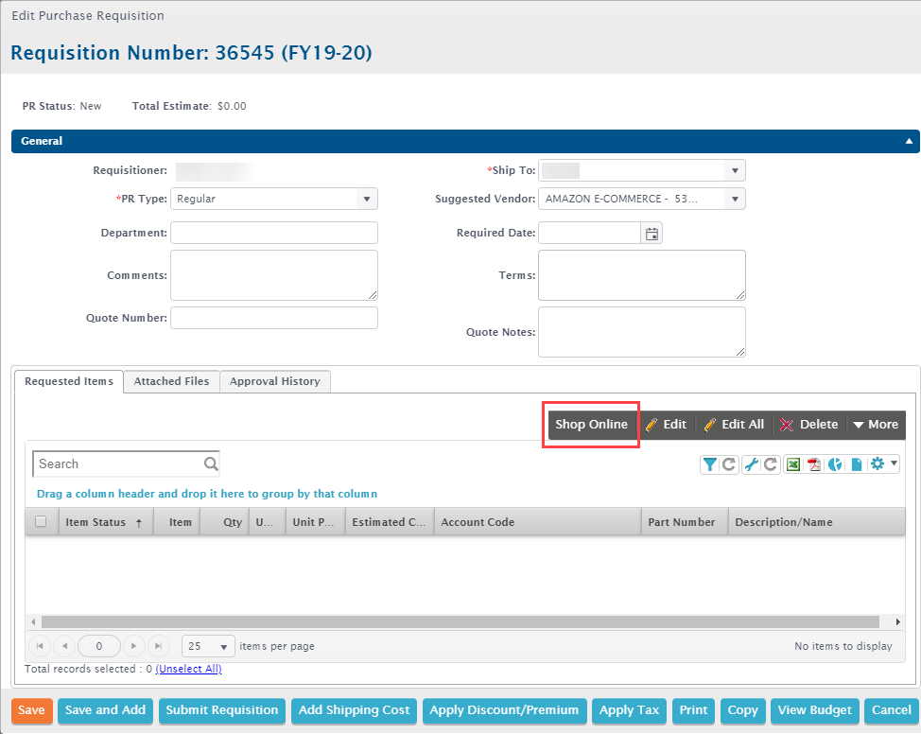Click into the Terms text area

click(x=642, y=275)
